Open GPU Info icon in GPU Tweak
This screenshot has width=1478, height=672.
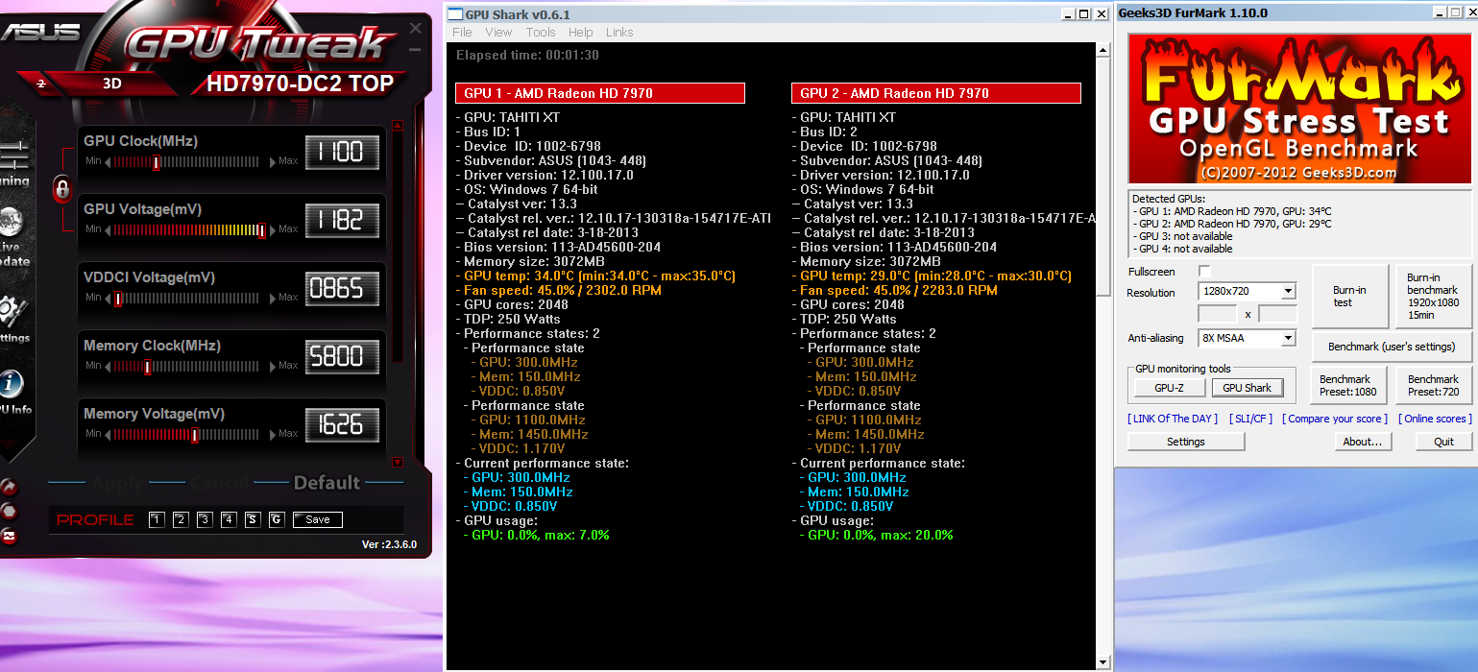coord(12,385)
